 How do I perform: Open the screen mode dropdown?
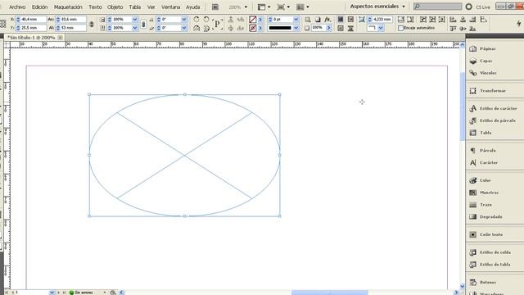[x=283, y=7]
